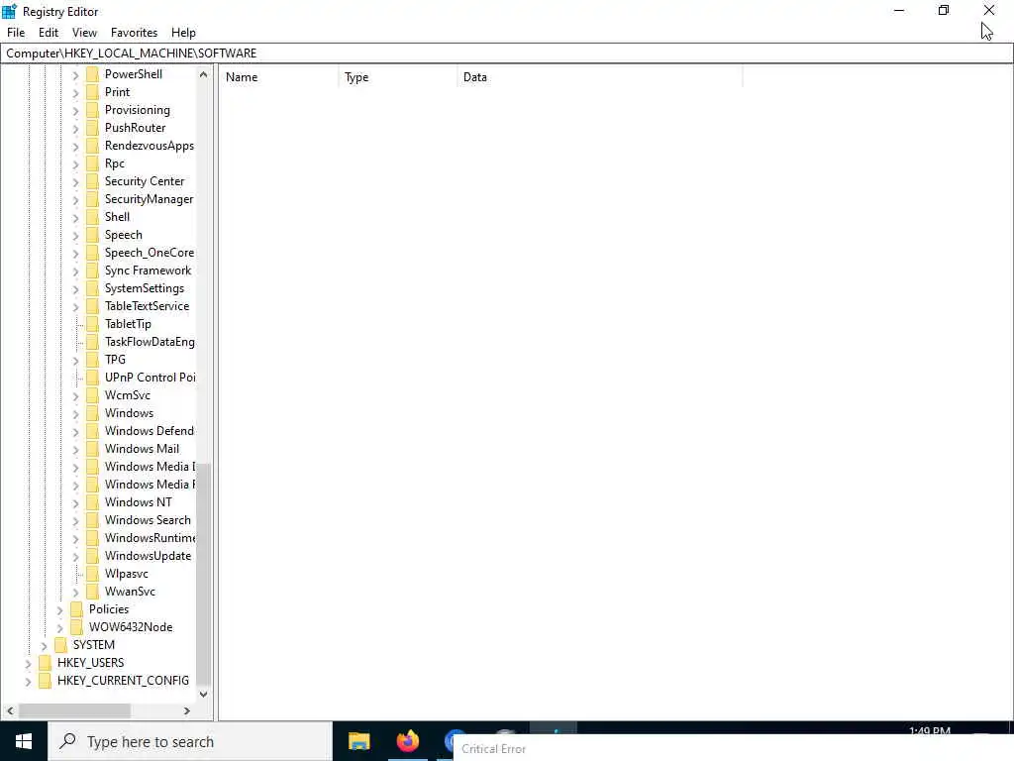This screenshot has width=1014, height=761.
Task: Open the Favorites menu
Action: coord(134,33)
